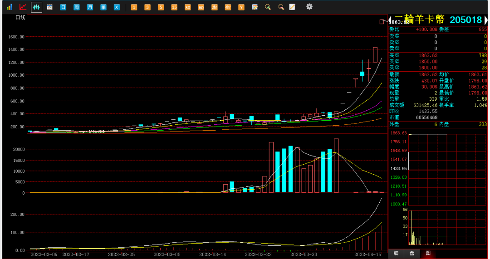This screenshot has width=490, height=259.
Task: Click the 1600.00 price axis label
Action: 17,37
